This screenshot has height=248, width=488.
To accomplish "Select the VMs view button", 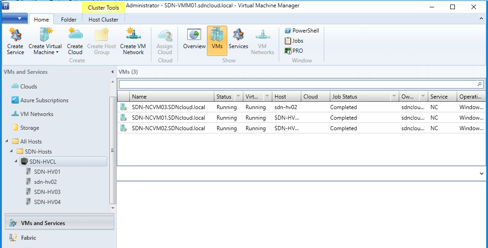I will tap(217, 40).
